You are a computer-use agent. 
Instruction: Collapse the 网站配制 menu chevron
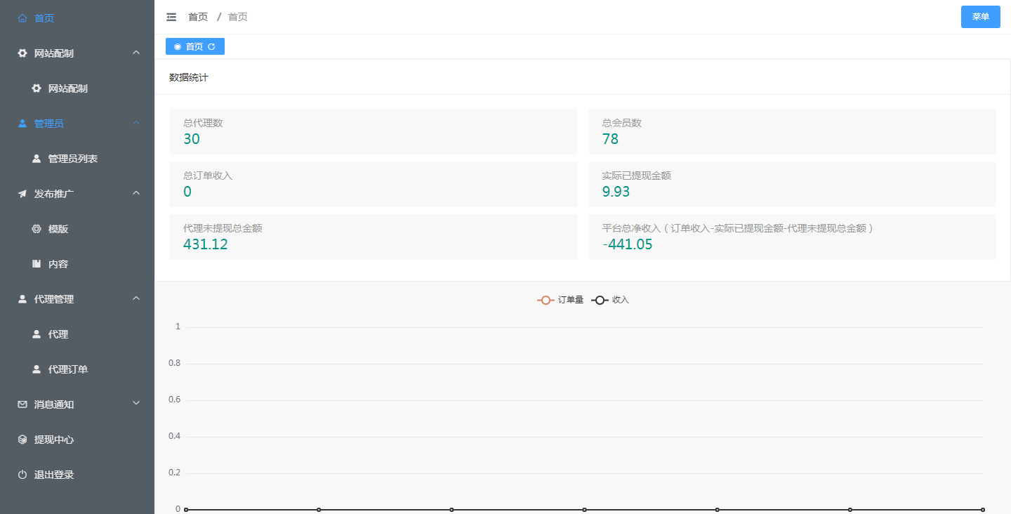point(136,53)
